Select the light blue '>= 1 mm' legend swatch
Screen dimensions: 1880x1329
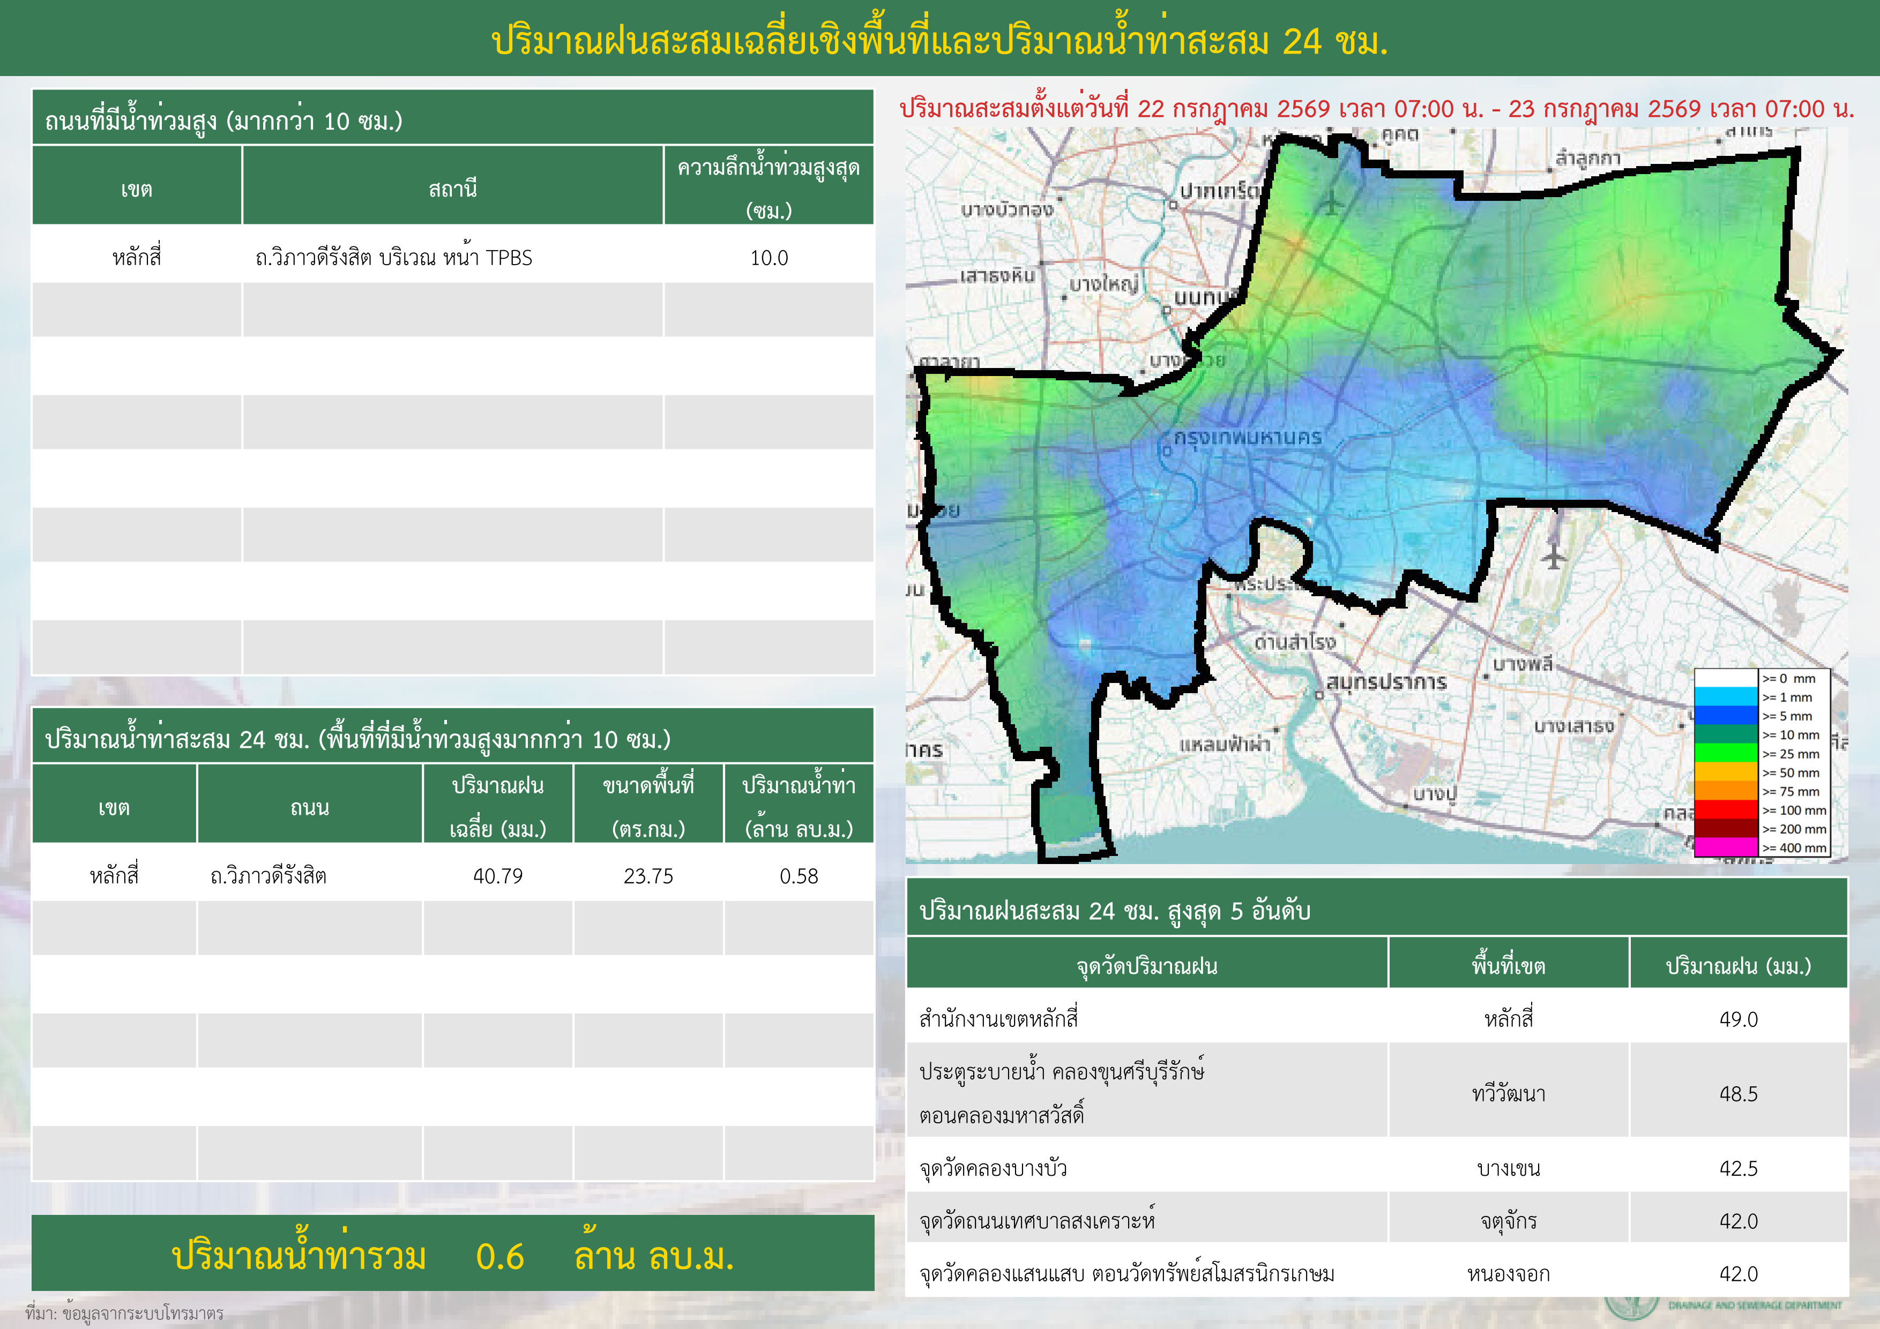(1727, 697)
